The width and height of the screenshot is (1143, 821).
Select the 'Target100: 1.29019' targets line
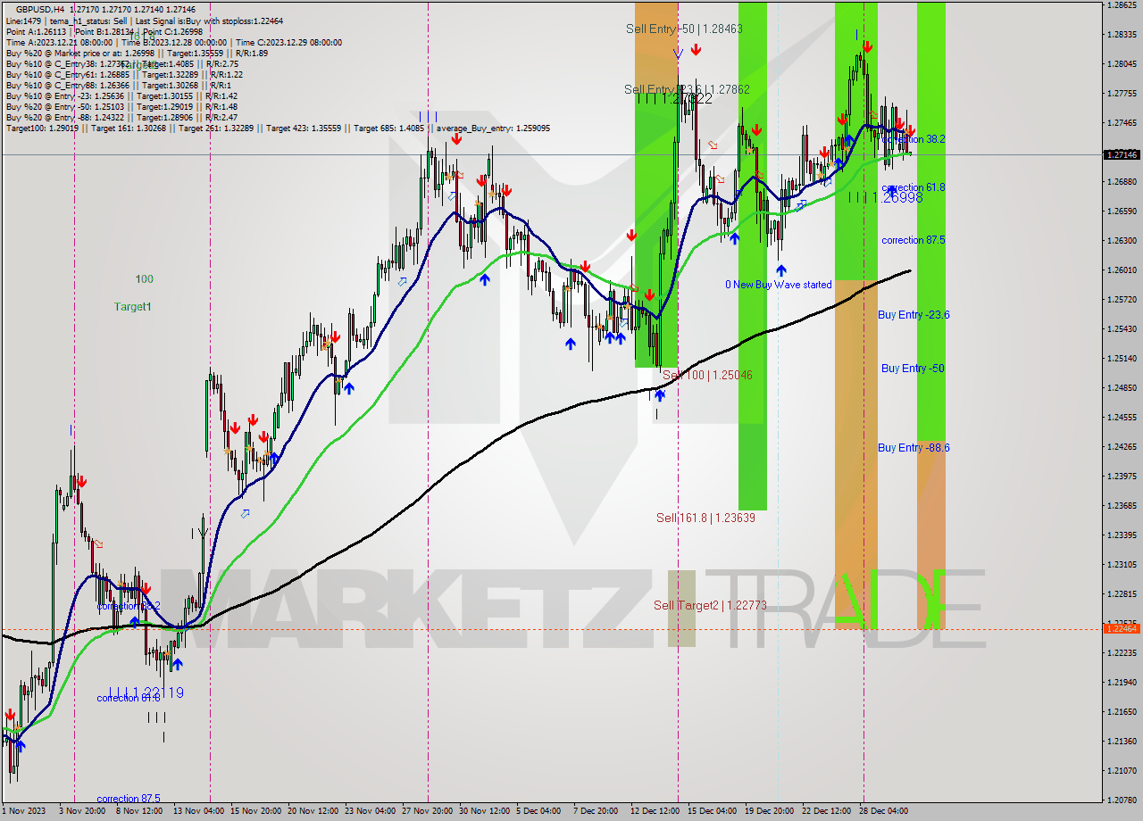tap(278, 129)
